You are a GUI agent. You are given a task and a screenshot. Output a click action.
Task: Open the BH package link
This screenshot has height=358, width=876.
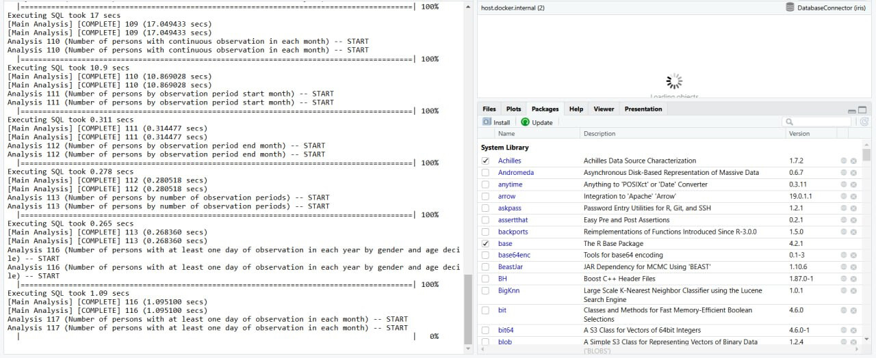click(x=502, y=279)
